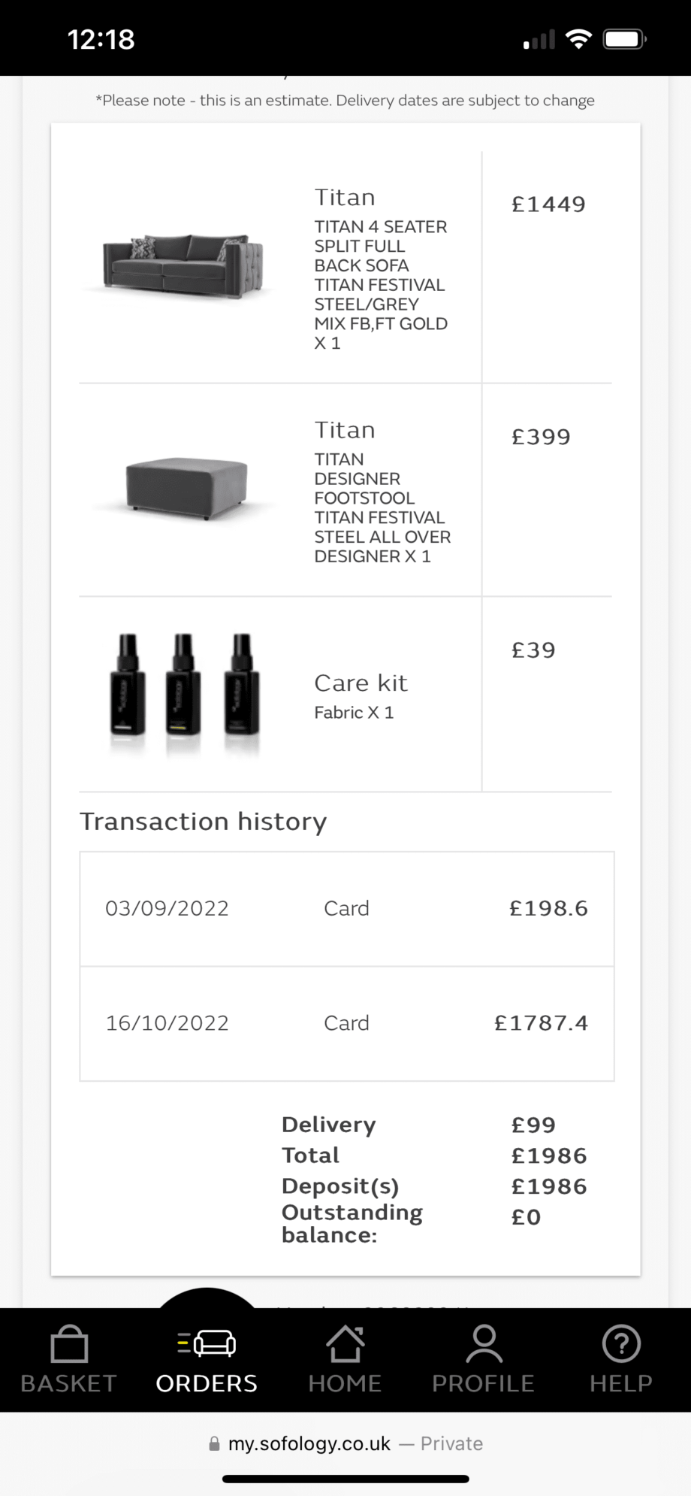
Task: Open the Basket bag icon
Action: [x=69, y=1343]
